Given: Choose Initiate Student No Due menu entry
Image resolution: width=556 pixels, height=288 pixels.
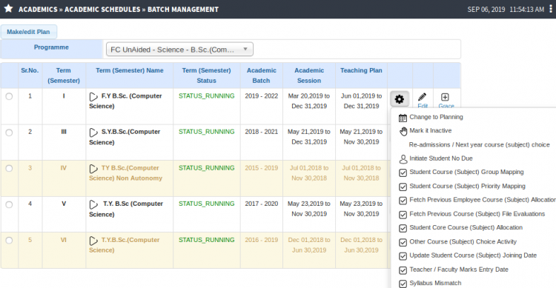Looking at the screenshot, I should coord(441,158).
